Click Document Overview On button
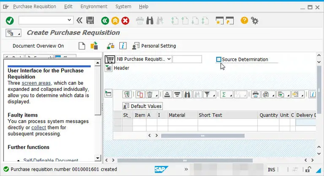The image size is (324, 176). pyautogui.click(x=38, y=46)
